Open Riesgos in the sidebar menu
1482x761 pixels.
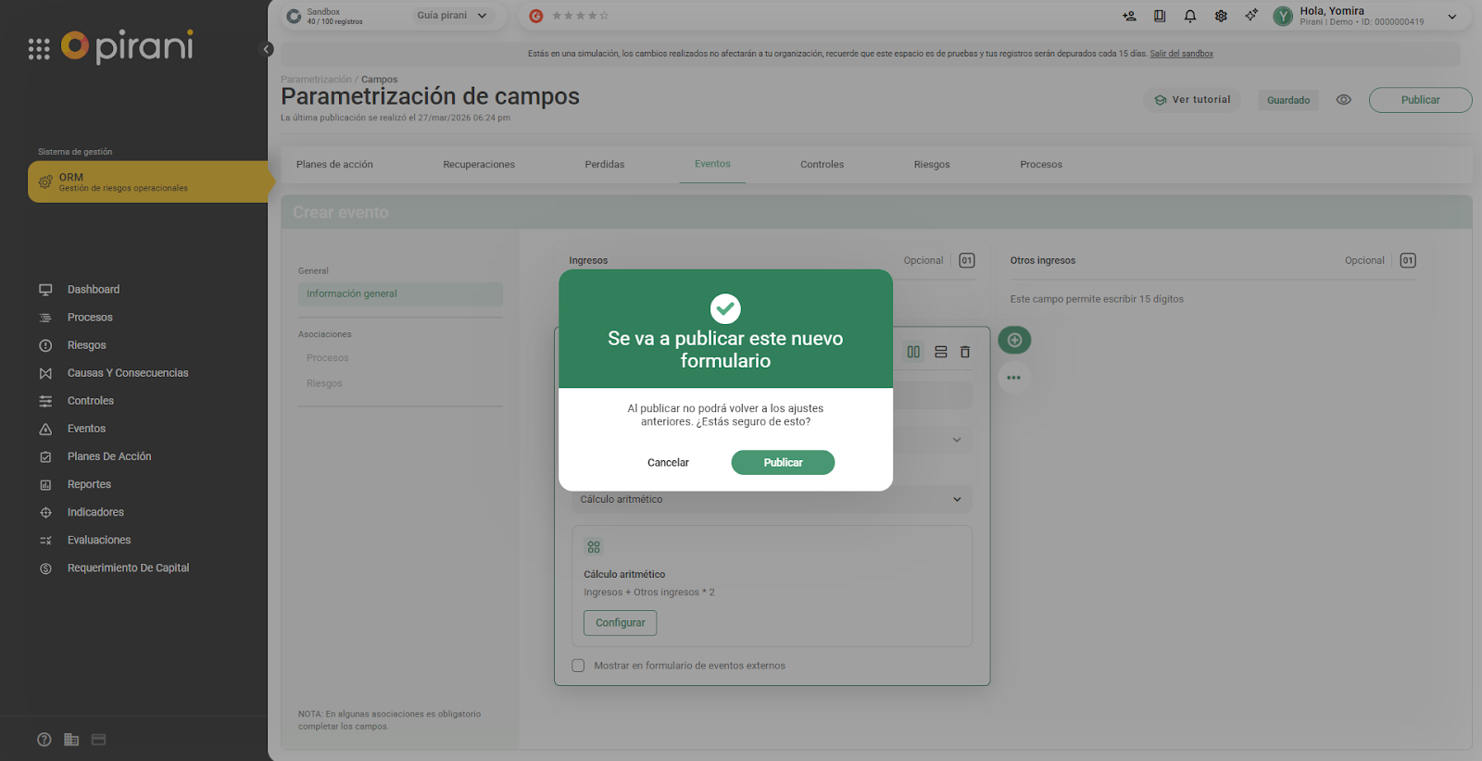tap(86, 345)
